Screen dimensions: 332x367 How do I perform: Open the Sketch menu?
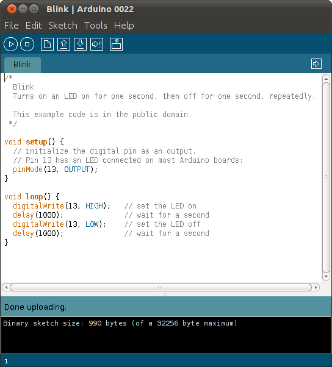[x=63, y=26]
